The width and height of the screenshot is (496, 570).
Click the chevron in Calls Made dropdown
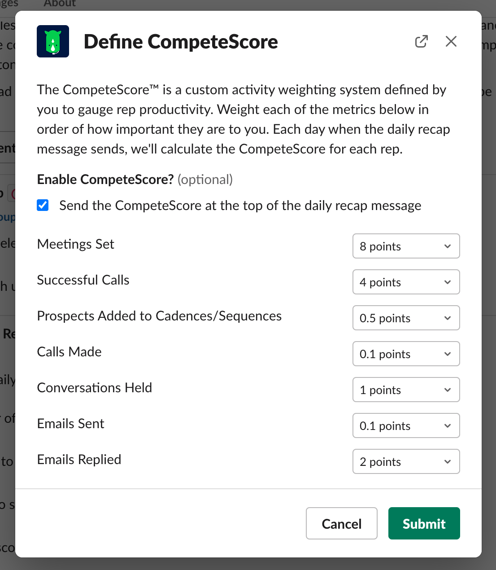tap(448, 354)
